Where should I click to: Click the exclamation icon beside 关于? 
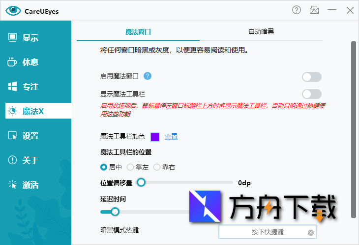[x=12, y=160]
